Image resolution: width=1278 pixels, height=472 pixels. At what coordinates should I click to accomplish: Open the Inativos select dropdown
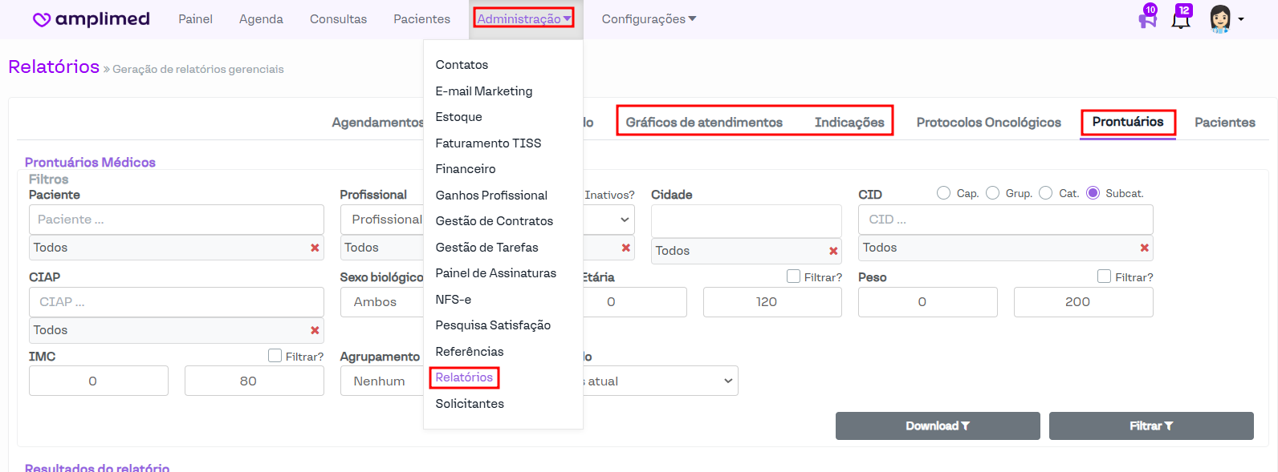coord(610,220)
